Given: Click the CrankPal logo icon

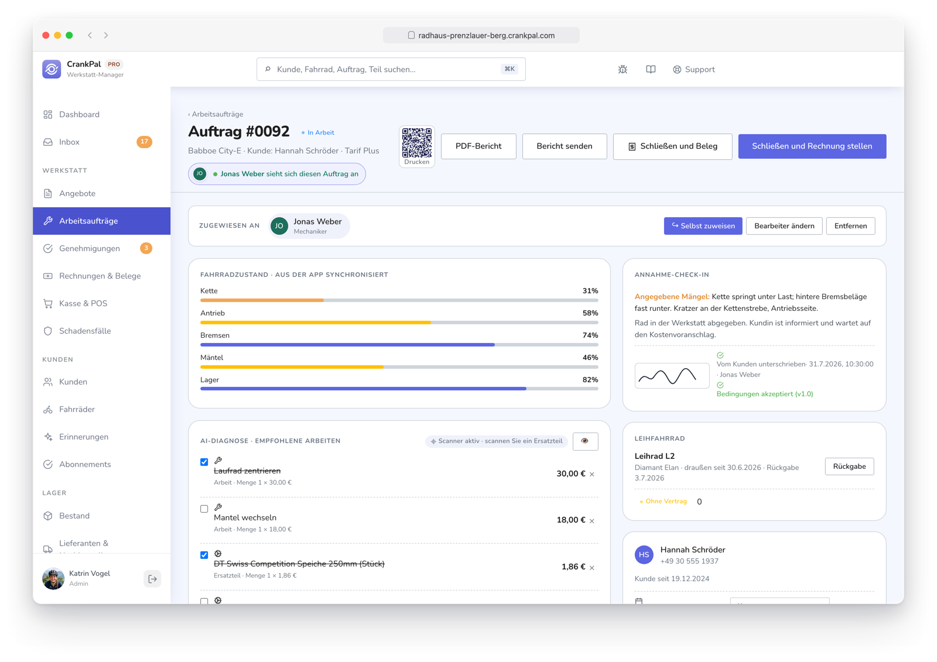Looking at the screenshot, I should click(x=52, y=69).
